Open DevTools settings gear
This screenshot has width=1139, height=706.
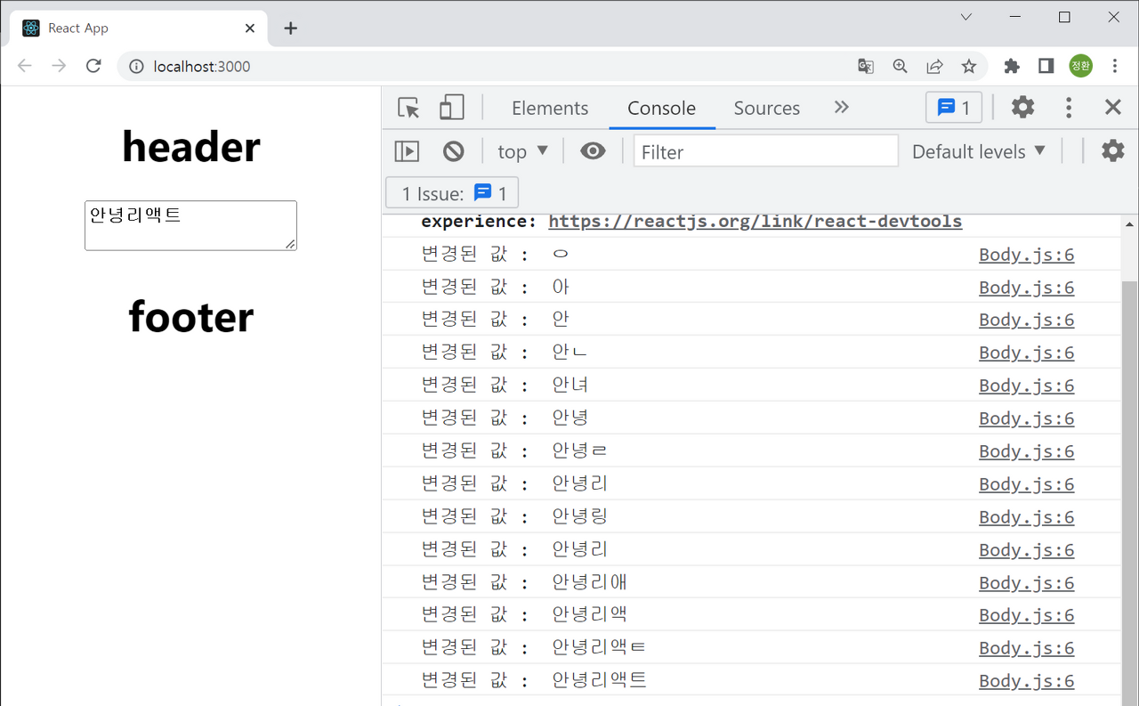(x=1023, y=108)
